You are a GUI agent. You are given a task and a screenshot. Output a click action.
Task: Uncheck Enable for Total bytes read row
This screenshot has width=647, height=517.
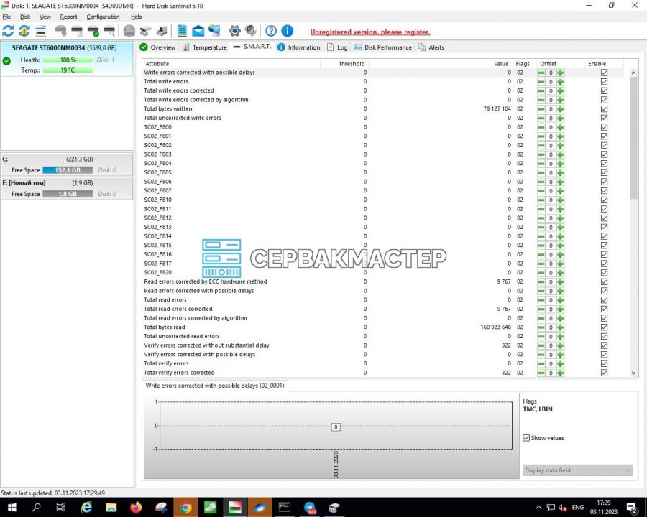(x=604, y=327)
